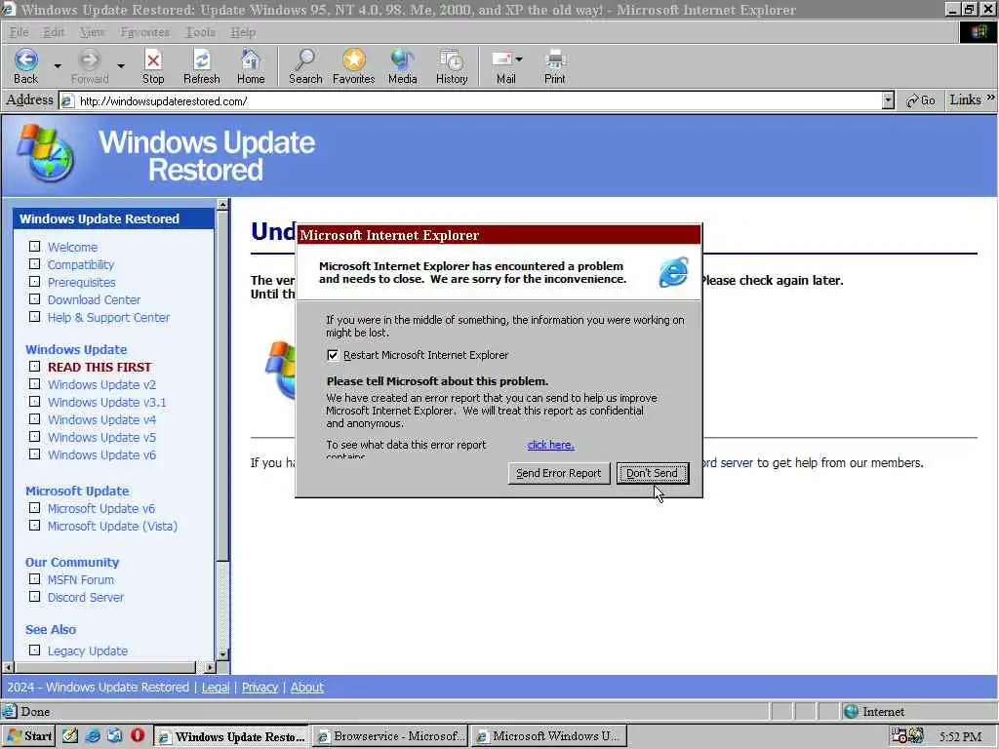The height and width of the screenshot is (749, 999).
Task: Click the Internet Explorer logo in error dialog
Action: [x=673, y=273]
